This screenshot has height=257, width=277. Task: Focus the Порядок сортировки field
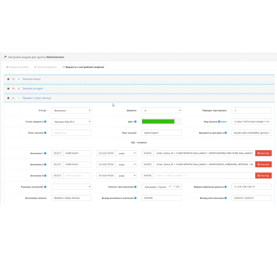point(252,110)
